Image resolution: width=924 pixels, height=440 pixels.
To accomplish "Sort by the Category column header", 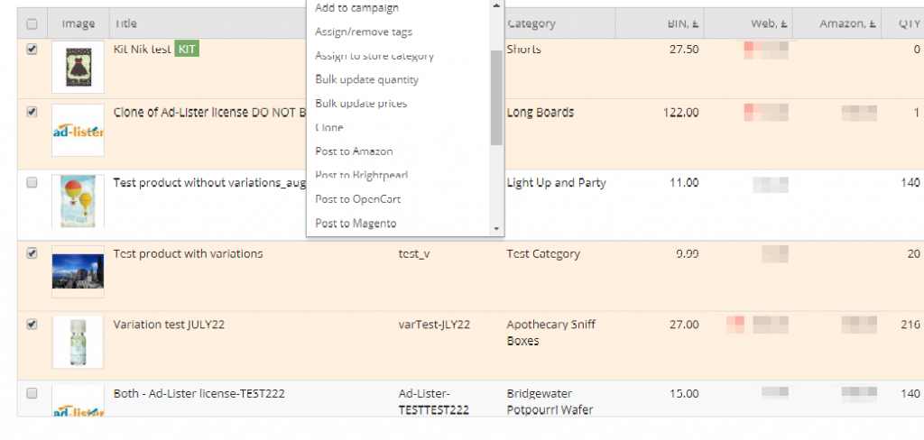I will [531, 24].
